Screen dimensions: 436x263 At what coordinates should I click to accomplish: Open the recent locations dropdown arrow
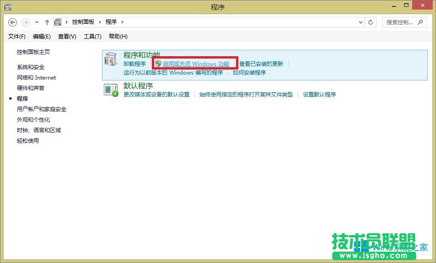(x=37, y=22)
